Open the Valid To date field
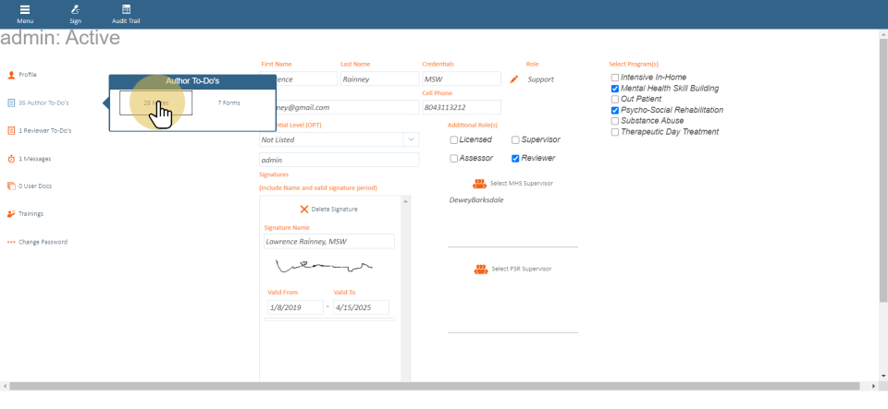The width and height of the screenshot is (888, 409). tap(361, 307)
